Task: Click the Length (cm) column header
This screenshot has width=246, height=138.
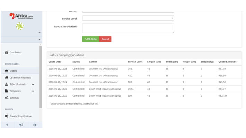Action: 154,62
